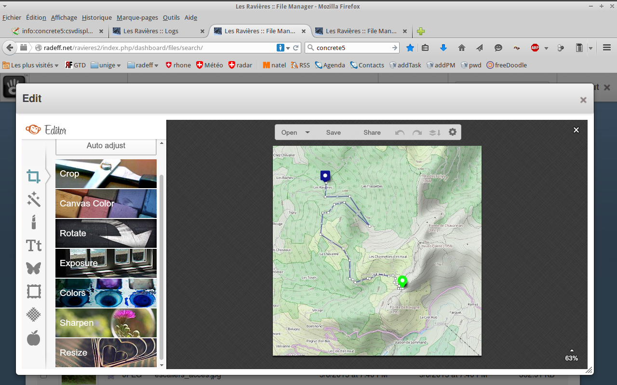Click the layers arrange icon in toolbar
Image resolution: width=617 pixels, height=385 pixels.
pyautogui.click(x=434, y=132)
